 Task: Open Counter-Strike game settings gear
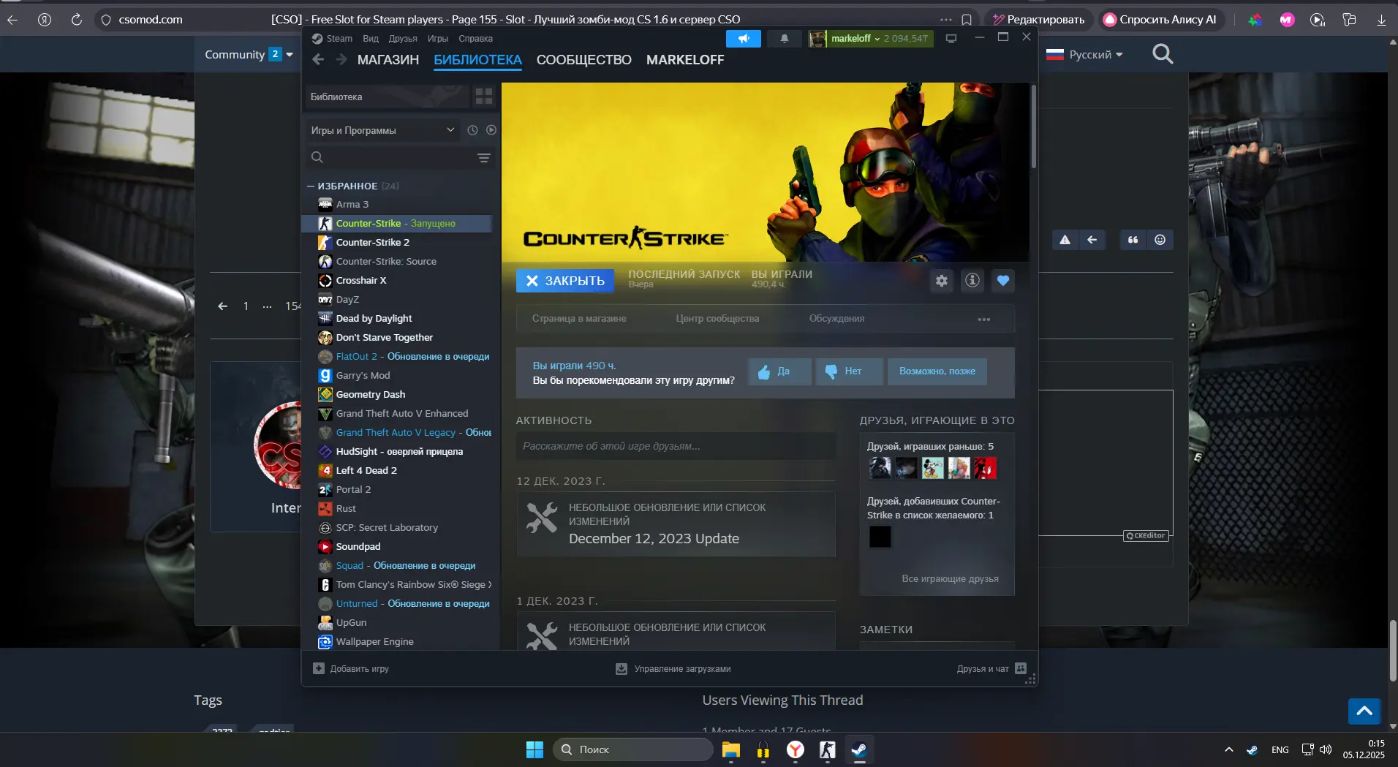[x=942, y=281]
